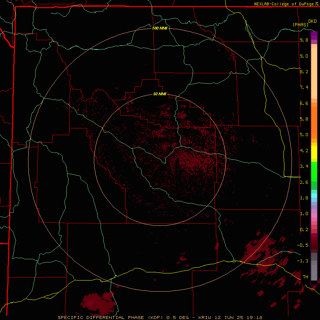Pick the yellow band of the color scale

click(x=314, y=152)
